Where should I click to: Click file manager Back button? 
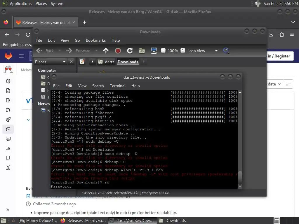[x=45, y=51]
